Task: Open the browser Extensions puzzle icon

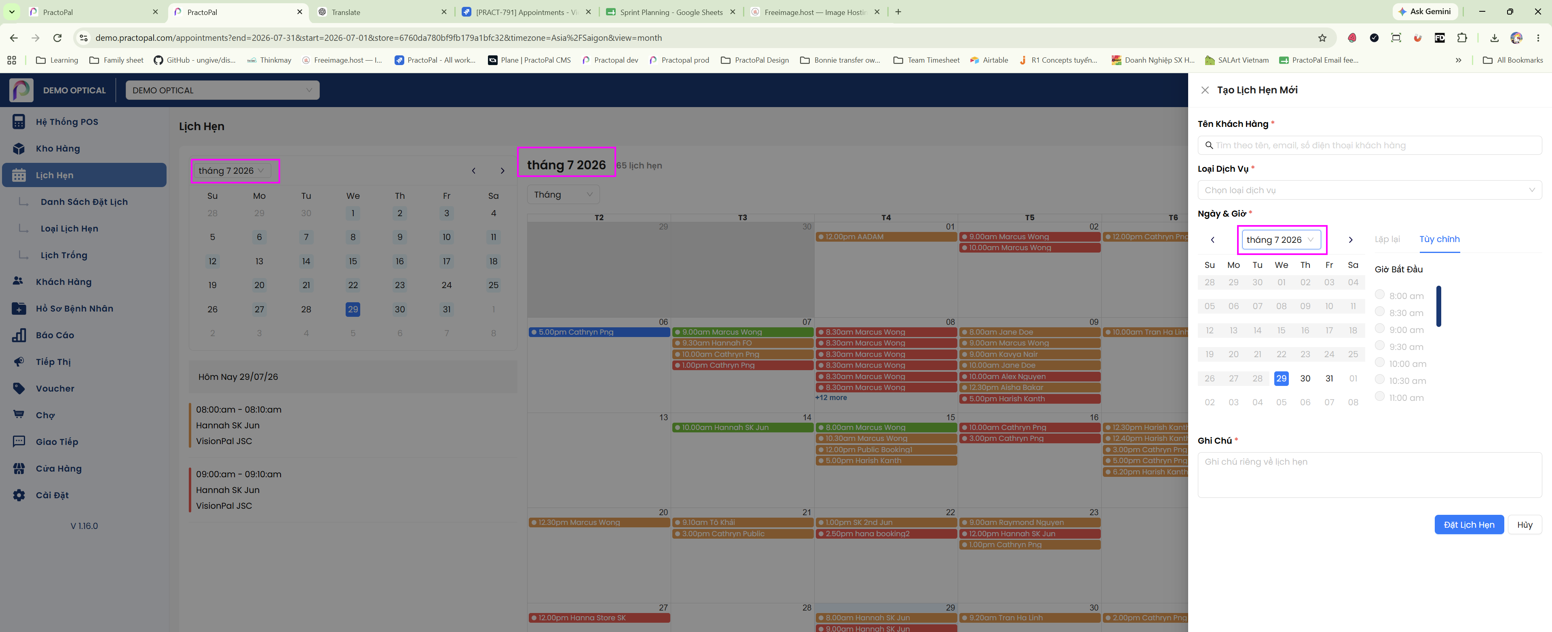Action: [x=1461, y=38]
